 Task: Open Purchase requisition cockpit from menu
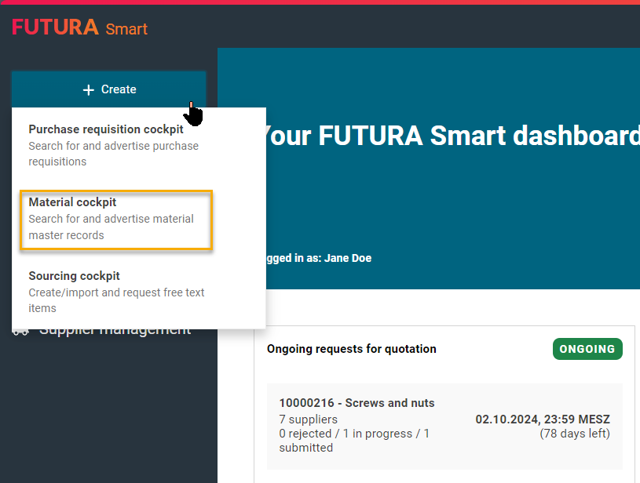tap(106, 129)
